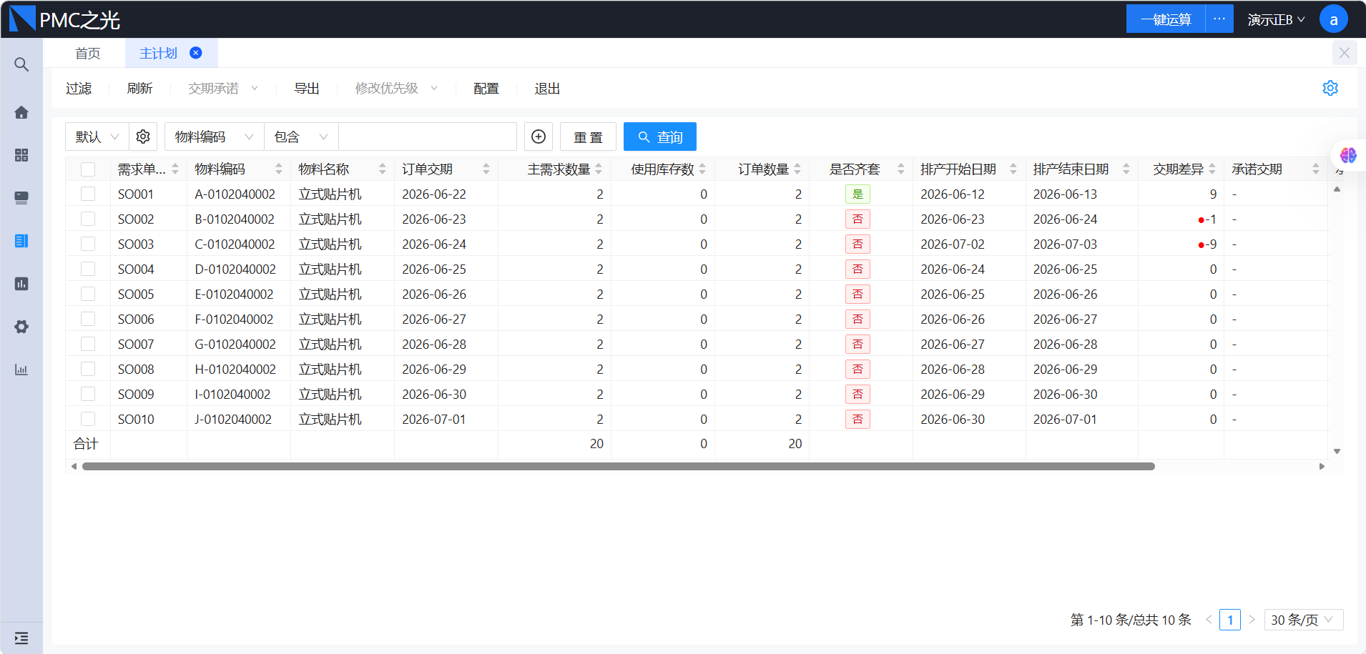Check the box for row SO001
The image size is (1366, 654).
88,194
